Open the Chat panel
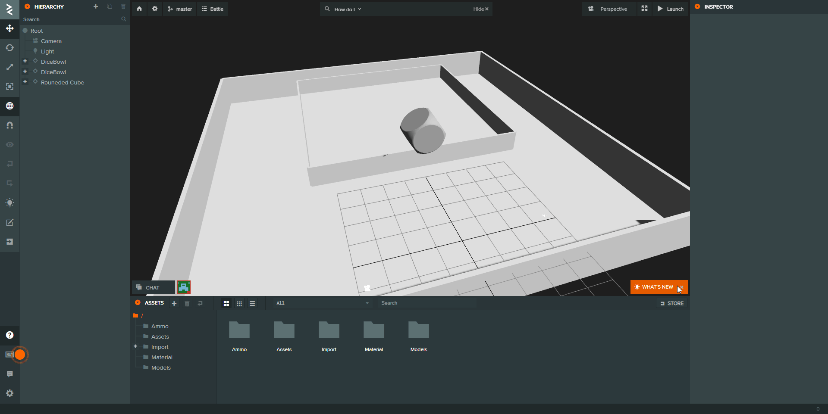The image size is (828, 414). point(153,287)
